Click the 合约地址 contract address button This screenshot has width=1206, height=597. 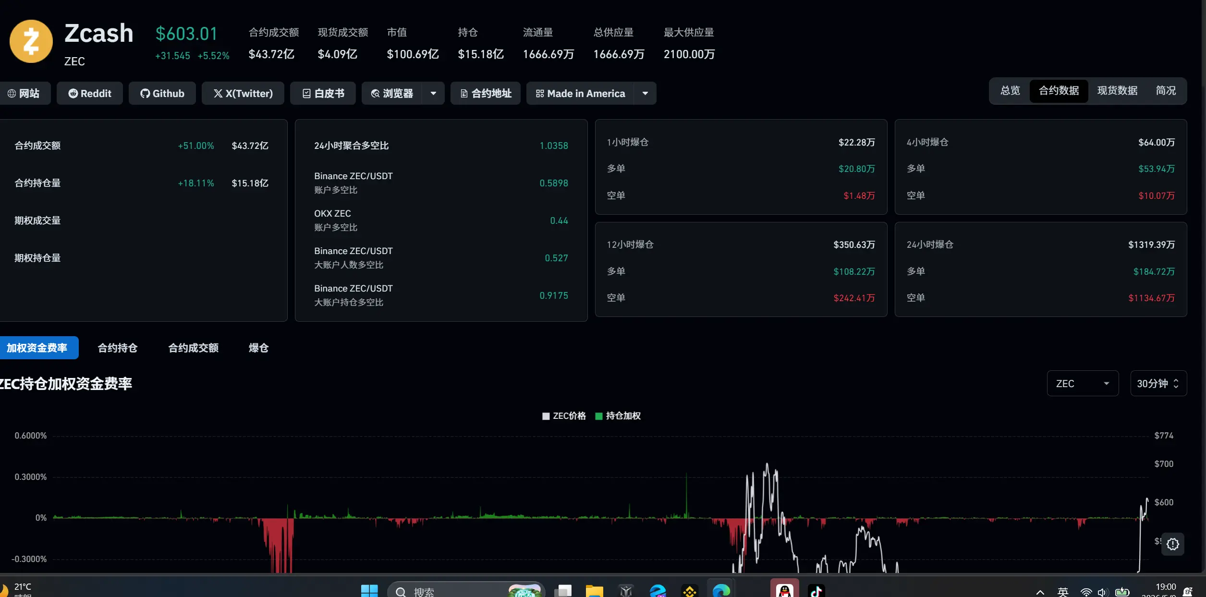click(x=486, y=93)
